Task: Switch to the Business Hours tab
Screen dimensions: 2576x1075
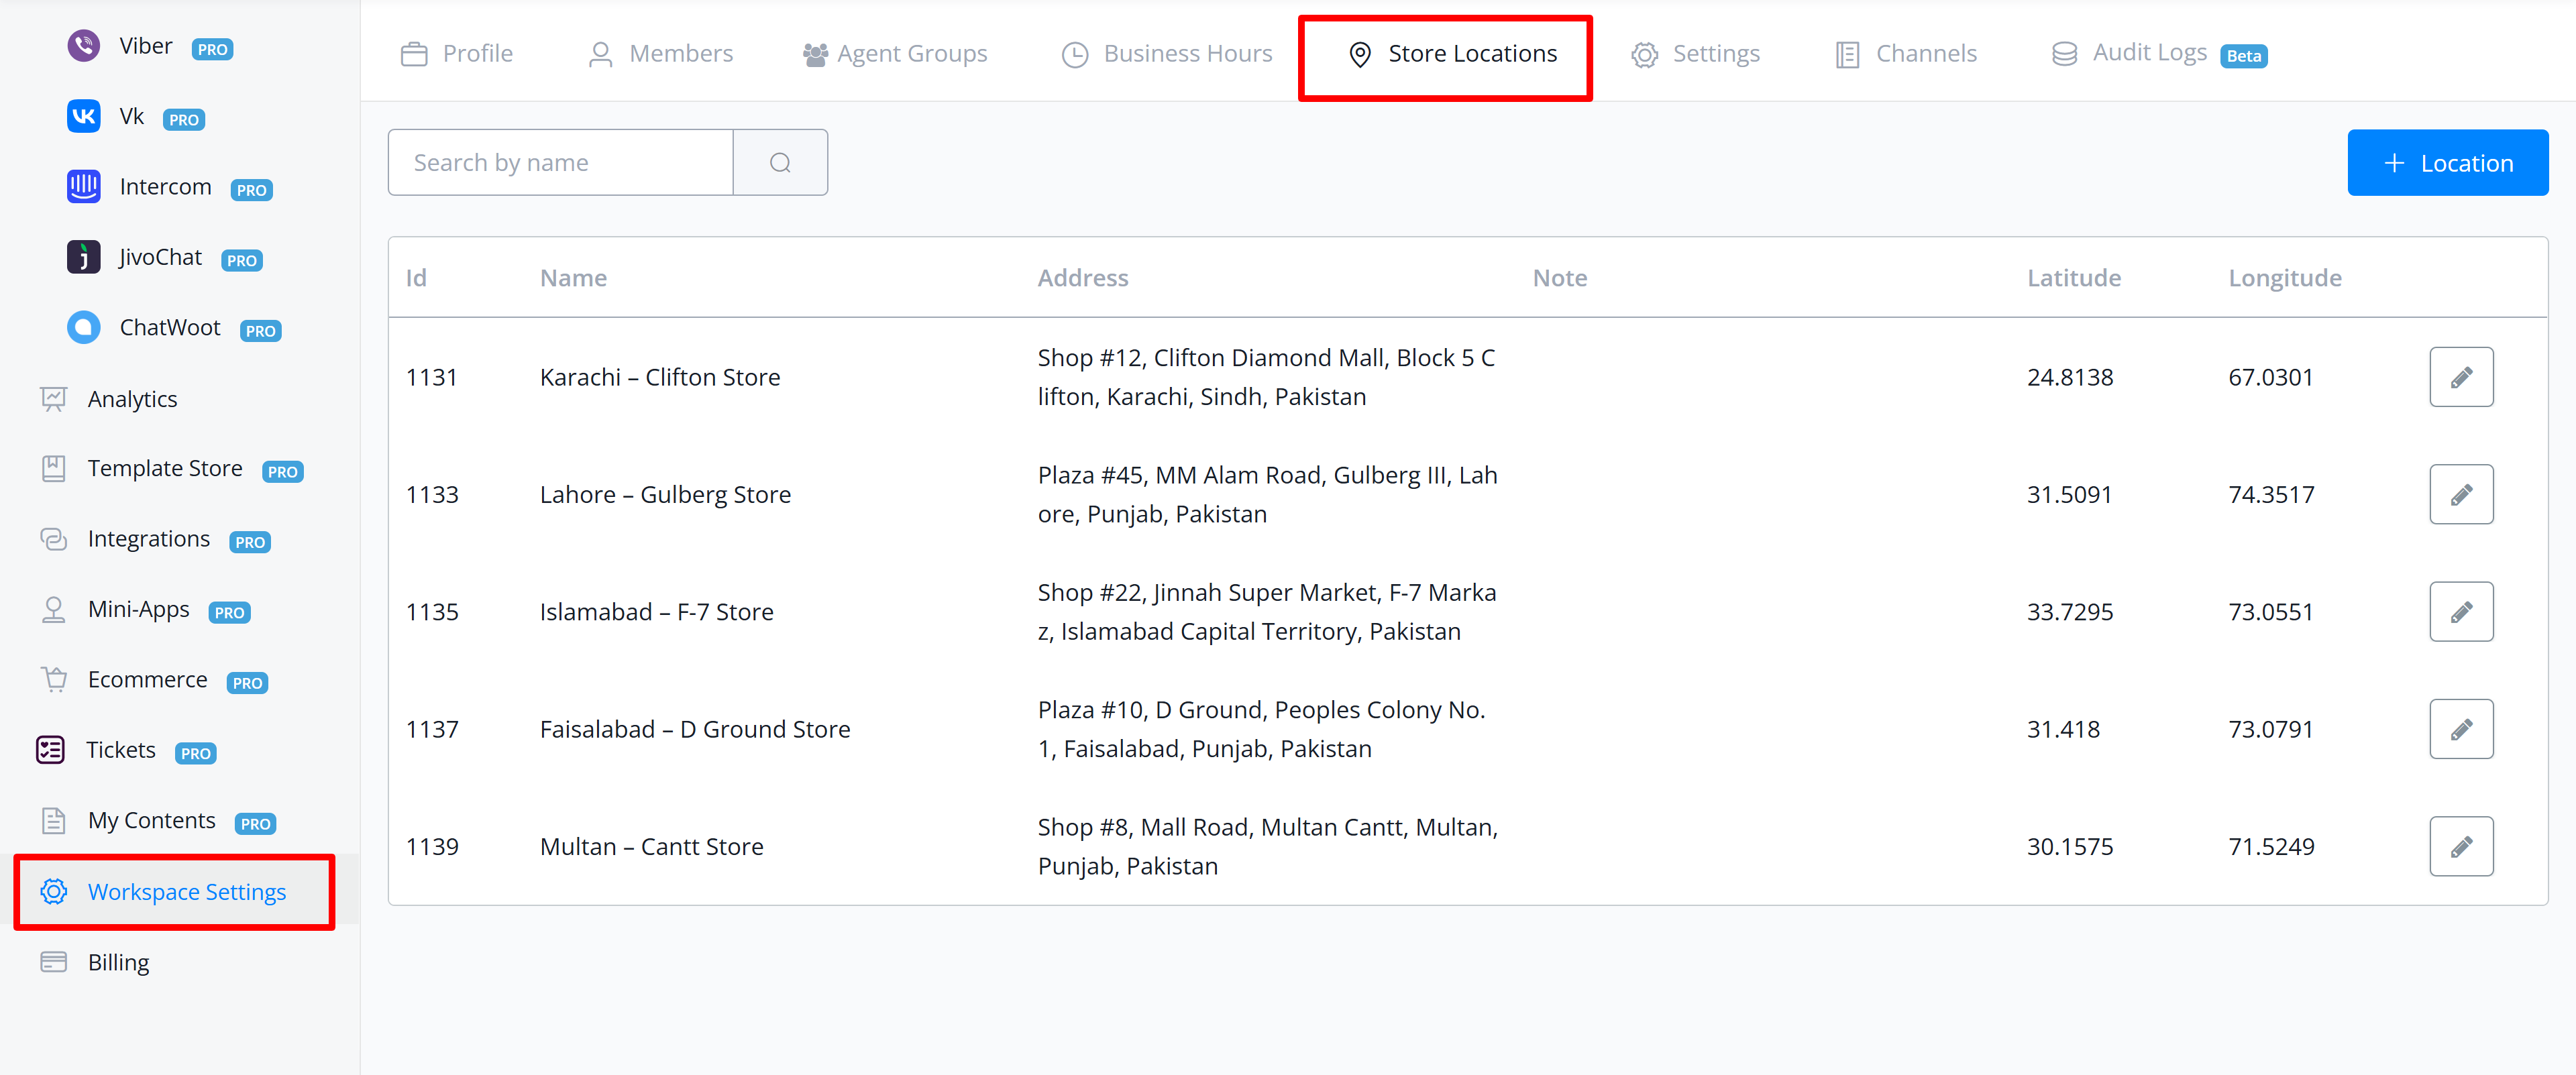Action: [x=1166, y=54]
